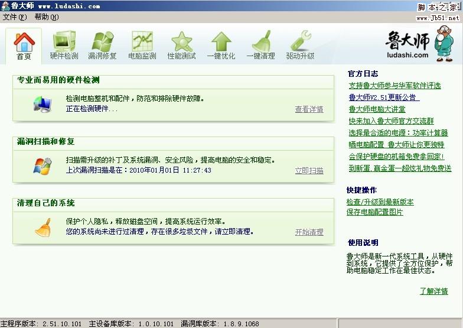463x328 pixels.
Task: Open the 文件(F) menu
Action: (x=15, y=17)
